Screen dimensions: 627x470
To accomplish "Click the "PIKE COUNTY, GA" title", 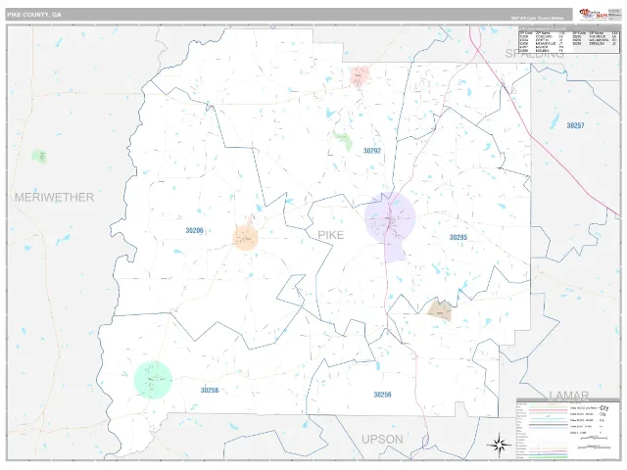I will coord(34,15).
